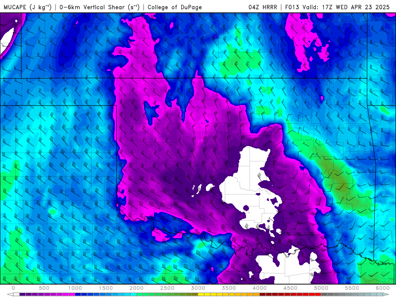The width and height of the screenshot is (396, 297).
Task: Click the 1000 value on the color scale
Action: pyautogui.click(x=75, y=288)
